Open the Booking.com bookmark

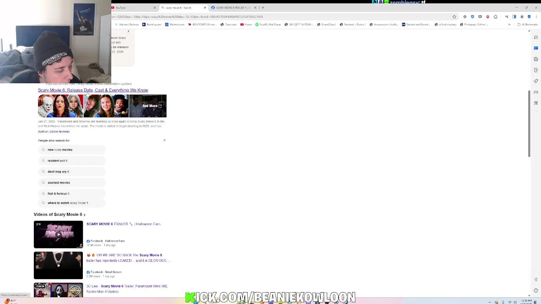pyautogui.click(x=152, y=24)
